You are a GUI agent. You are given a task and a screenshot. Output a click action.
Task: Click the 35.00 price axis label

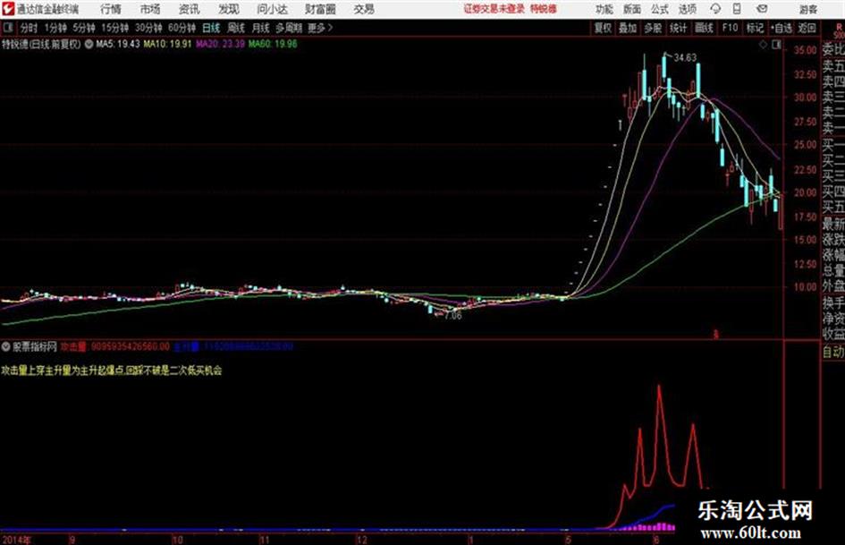[x=805, y=50]
